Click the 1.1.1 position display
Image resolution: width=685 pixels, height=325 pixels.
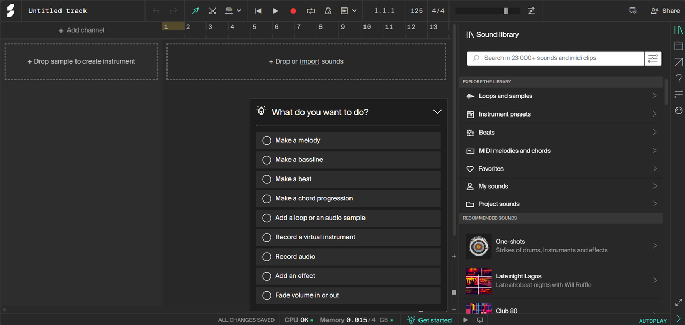point(384,11)
